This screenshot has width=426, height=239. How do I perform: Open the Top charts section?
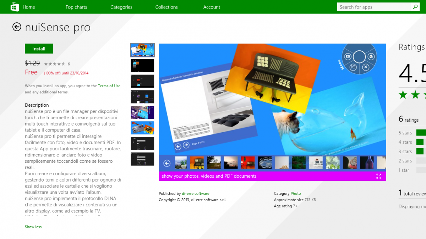tap(76, 7)
